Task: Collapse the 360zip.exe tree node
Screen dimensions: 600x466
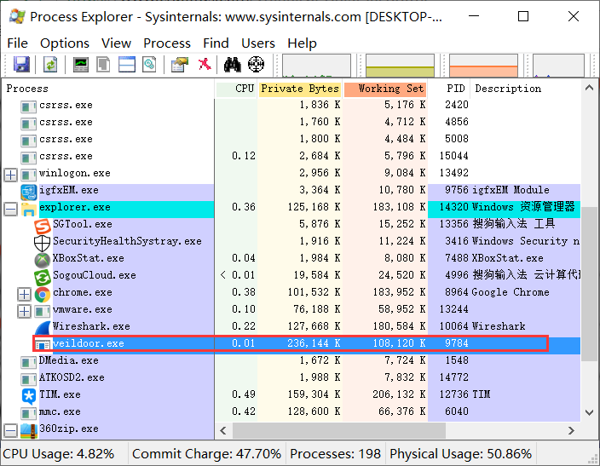Action: [x=11, y=430]
